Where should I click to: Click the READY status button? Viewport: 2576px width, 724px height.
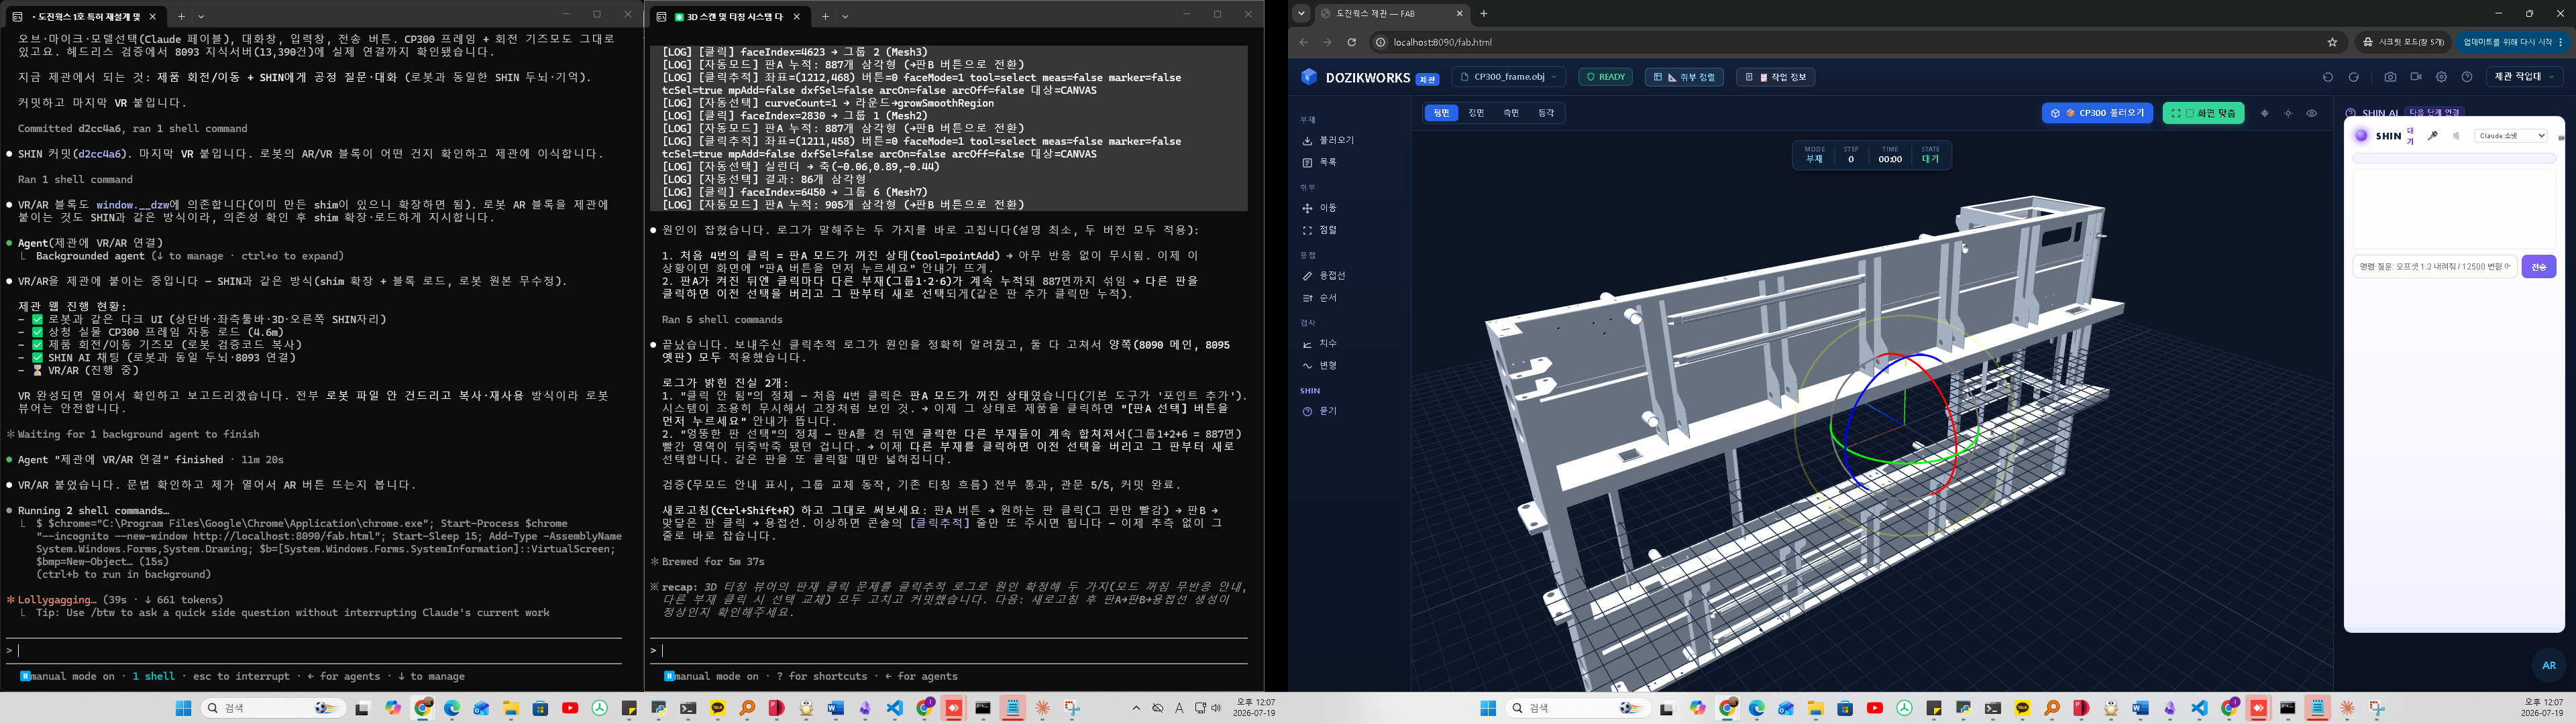coord(1605,77)
